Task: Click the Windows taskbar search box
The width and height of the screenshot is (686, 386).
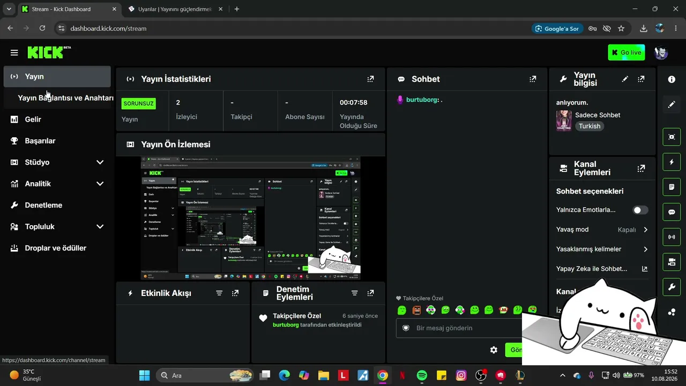Action: point(205,375)
